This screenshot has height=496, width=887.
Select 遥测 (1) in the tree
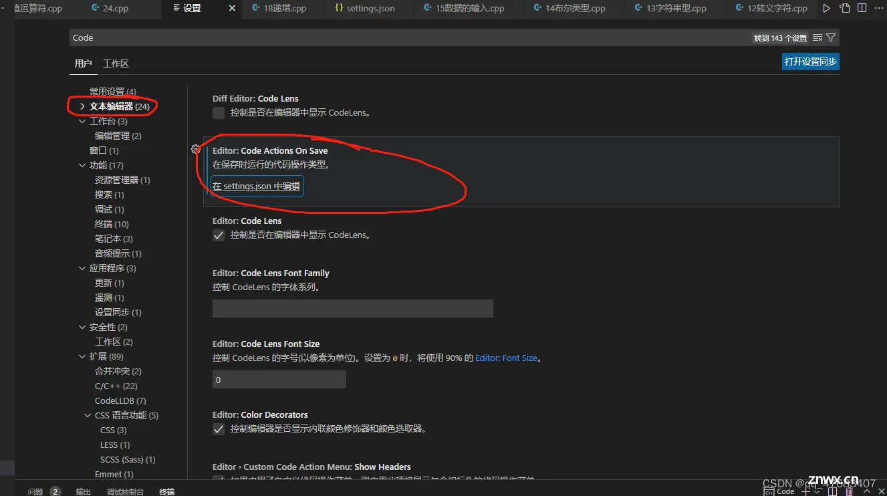tap(110, 297)
